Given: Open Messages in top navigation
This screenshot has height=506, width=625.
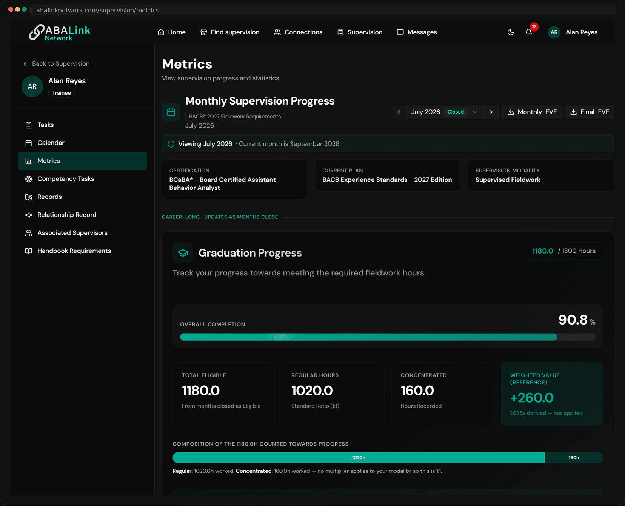Looking at the screenshot, I should point(417,32).
